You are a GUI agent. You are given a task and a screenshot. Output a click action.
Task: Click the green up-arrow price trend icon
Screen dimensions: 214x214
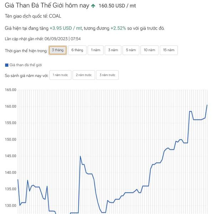tap(93, 6)
